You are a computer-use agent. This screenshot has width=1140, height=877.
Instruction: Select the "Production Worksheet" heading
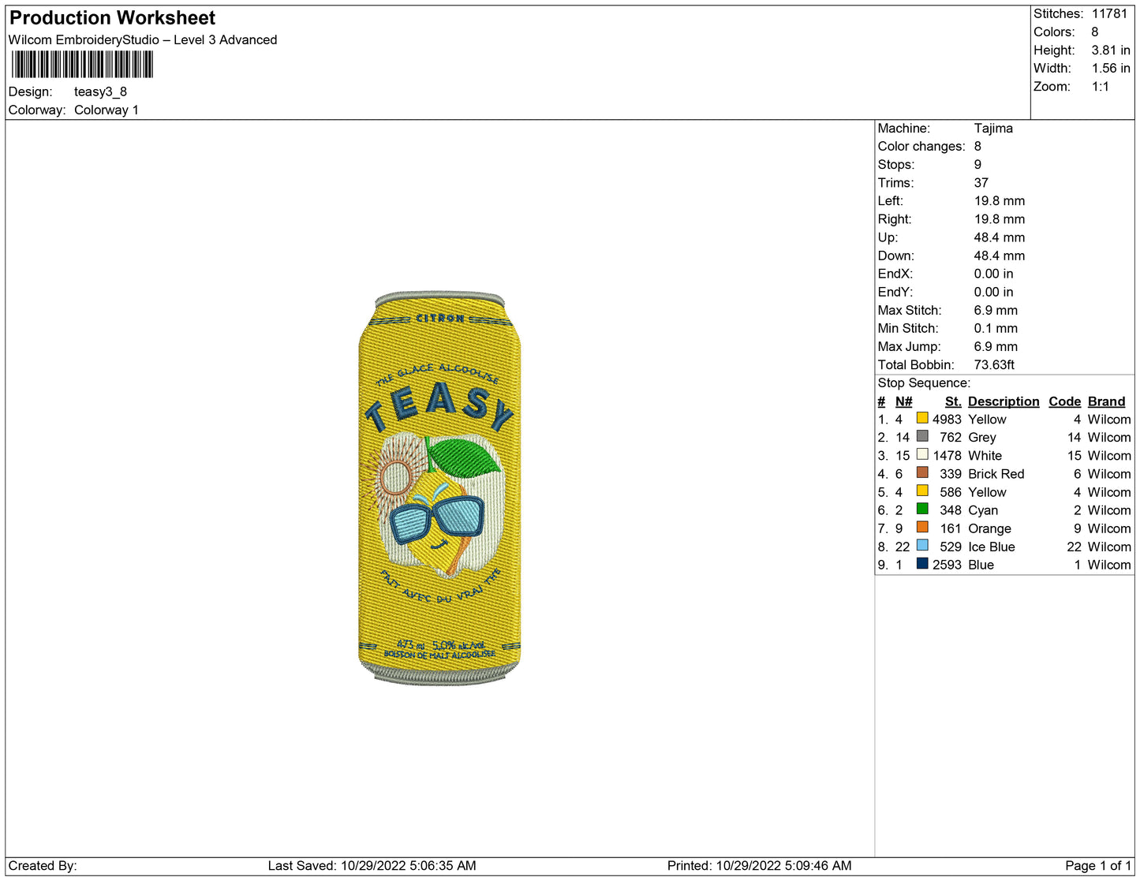112,18
